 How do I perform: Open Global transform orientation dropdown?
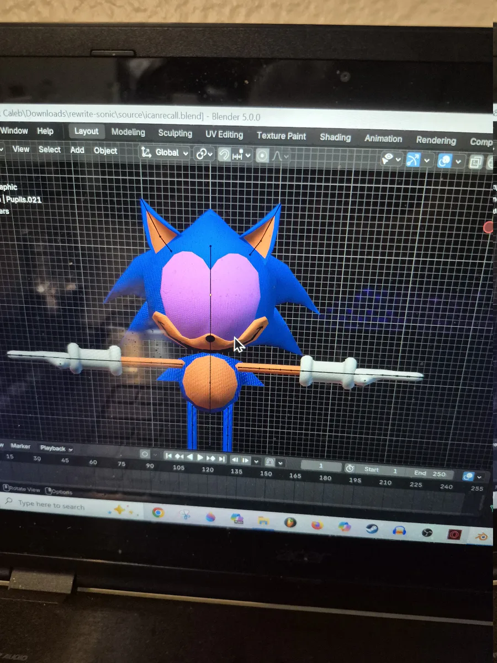click(x=165, y=152)
